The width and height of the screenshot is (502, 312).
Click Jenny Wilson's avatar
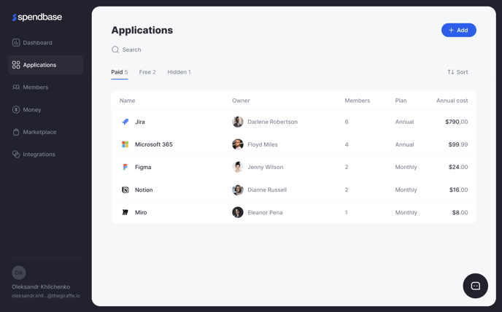[x=238, y=167]
